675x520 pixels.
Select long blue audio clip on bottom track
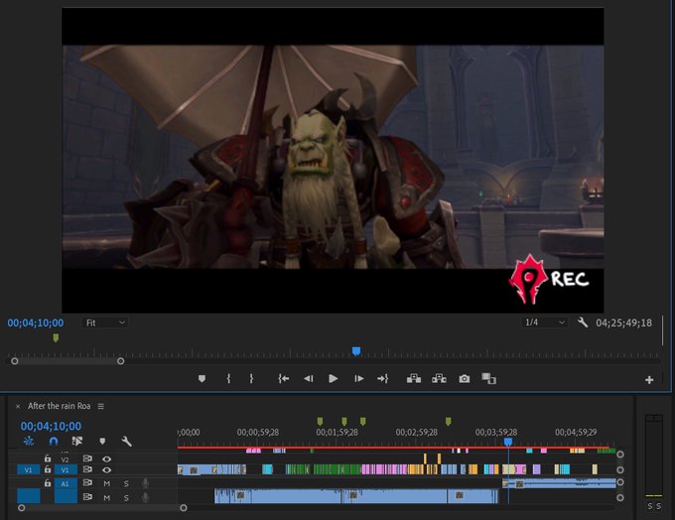coord(356,496)
